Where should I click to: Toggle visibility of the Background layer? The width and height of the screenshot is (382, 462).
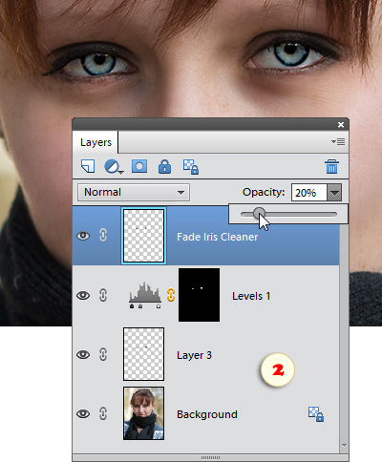pos(83,413)
